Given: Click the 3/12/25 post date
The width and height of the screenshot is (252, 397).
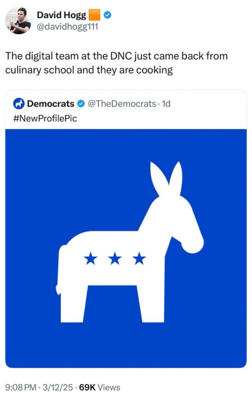Looking at the screenshot, I should [x=59, y=387].
